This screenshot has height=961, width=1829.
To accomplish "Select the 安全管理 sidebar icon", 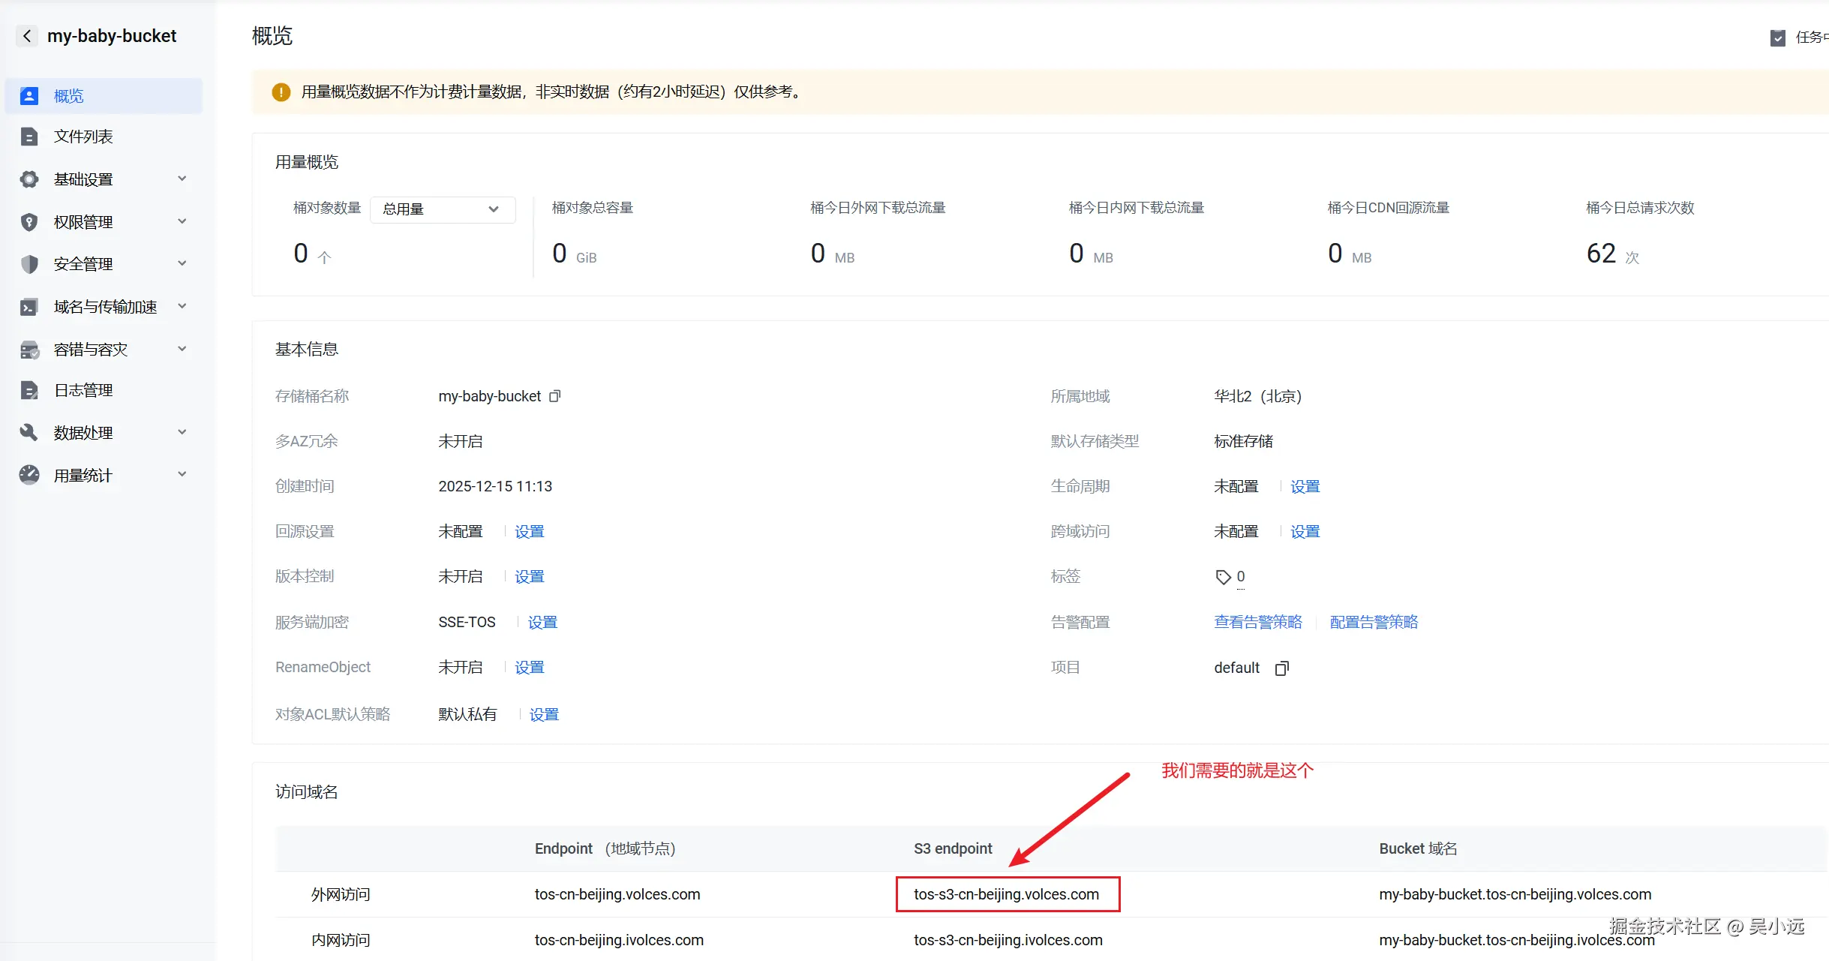I will click(x=29, y=263).
